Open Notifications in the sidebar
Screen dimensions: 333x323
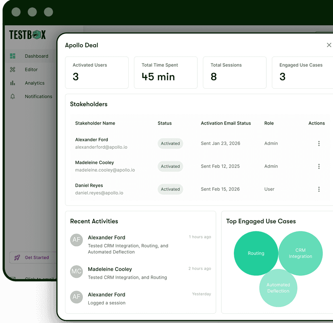pyautogui.click(x=30, y=96)
